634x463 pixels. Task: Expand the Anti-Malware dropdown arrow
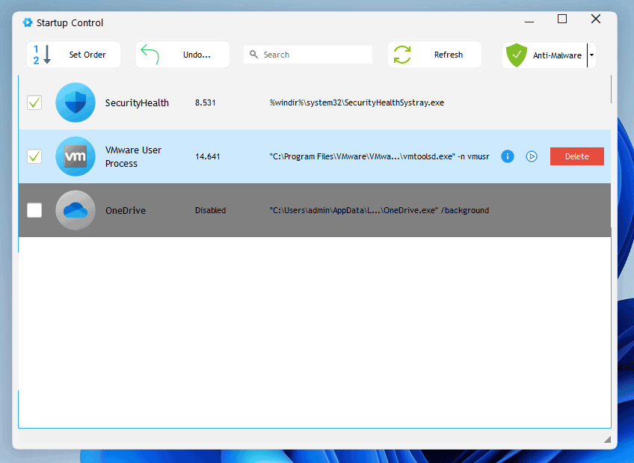(591, 55)
